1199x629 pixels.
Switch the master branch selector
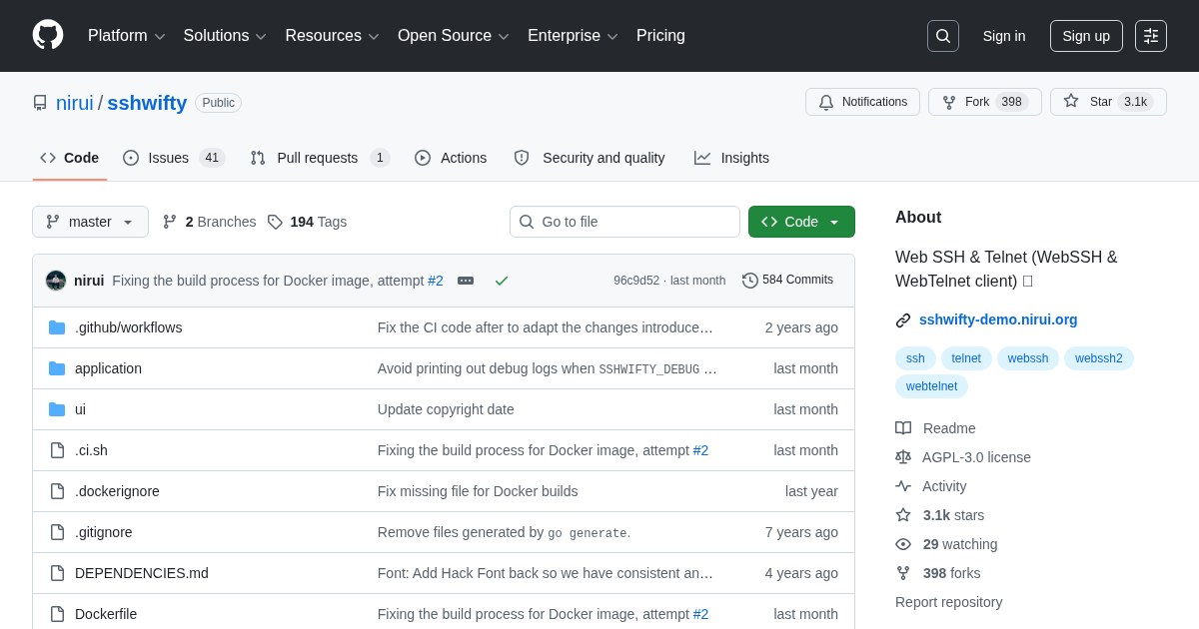click(x=90, y=222)
